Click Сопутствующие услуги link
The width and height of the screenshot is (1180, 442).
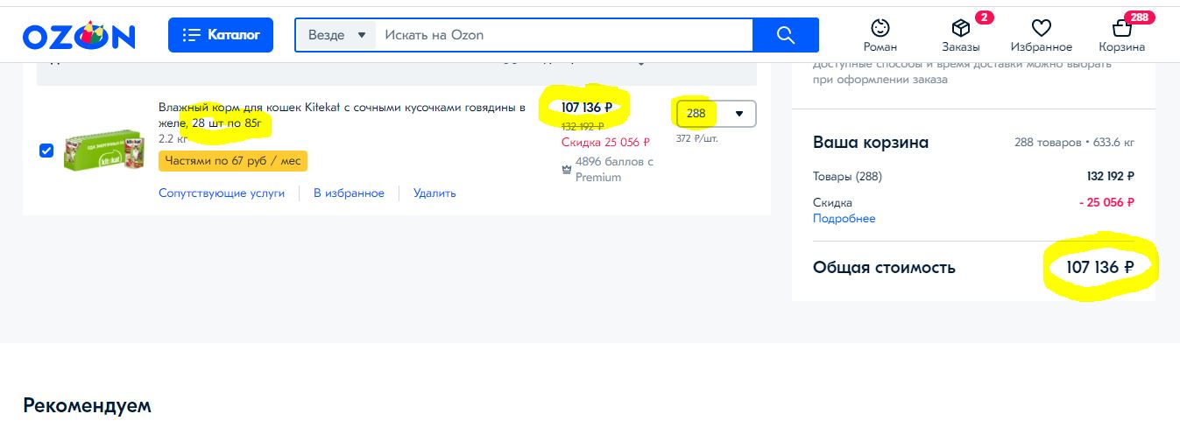tap(222, 193)
